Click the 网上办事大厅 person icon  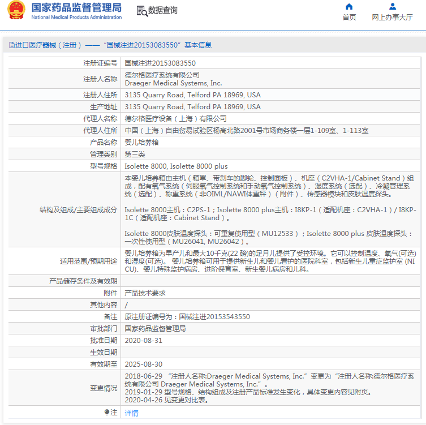click(x=392, y=7)
